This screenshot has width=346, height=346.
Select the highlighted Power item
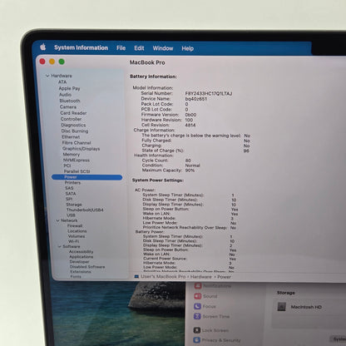click(87, 177)
